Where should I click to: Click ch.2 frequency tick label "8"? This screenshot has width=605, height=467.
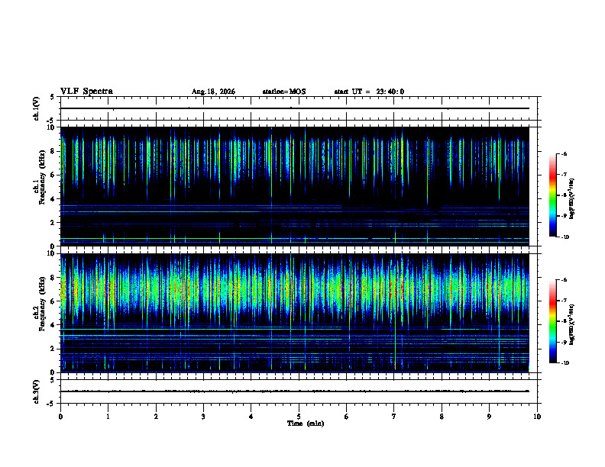pyautogui.click(x=53, y=278)
